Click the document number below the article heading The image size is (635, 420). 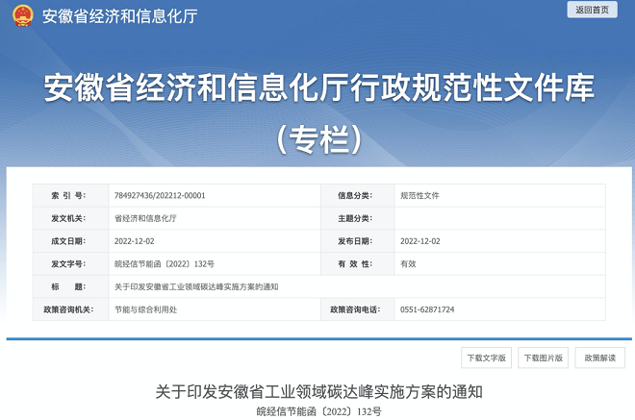coord(318,411)
